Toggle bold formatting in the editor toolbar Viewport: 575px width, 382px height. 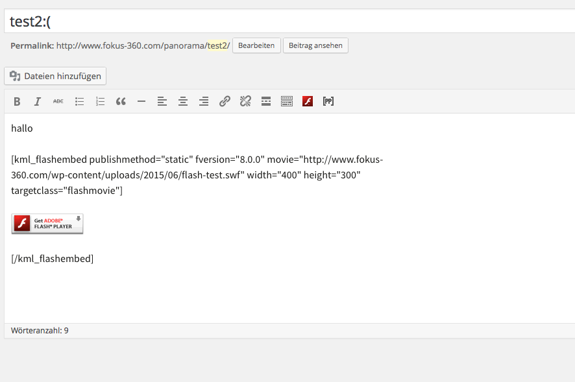click(18, 101)
